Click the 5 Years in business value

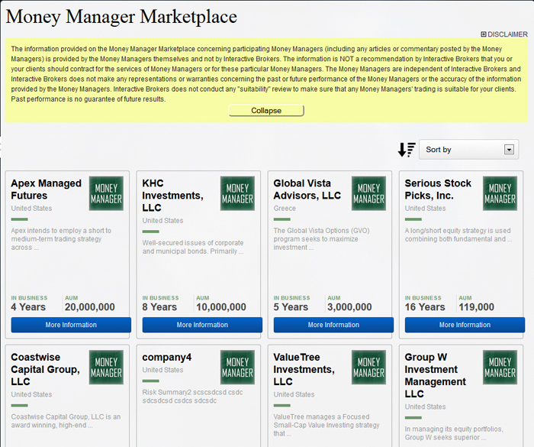(x=291, y=307)
